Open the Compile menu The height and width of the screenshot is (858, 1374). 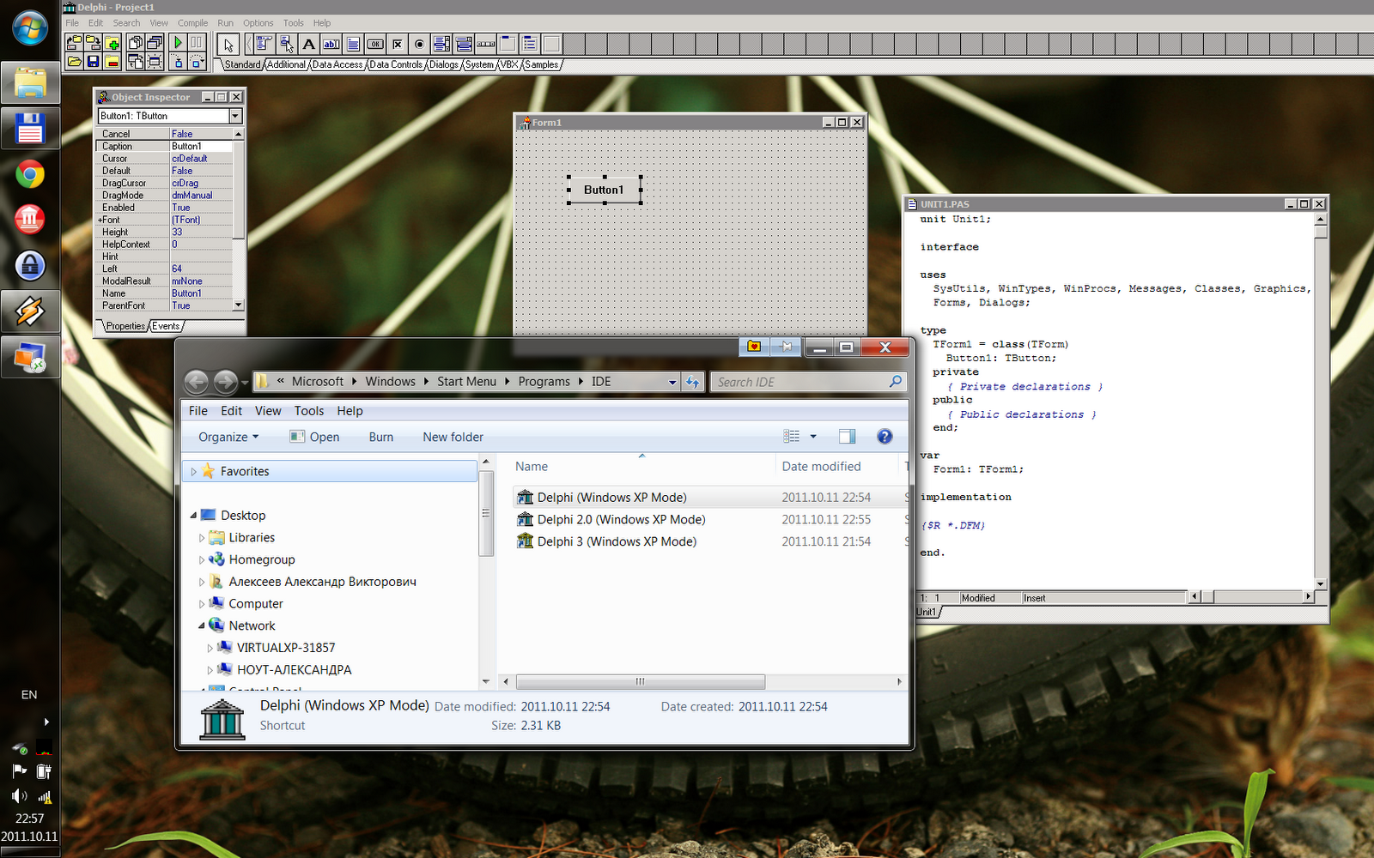pyautogui.click(x=192, y=22)
